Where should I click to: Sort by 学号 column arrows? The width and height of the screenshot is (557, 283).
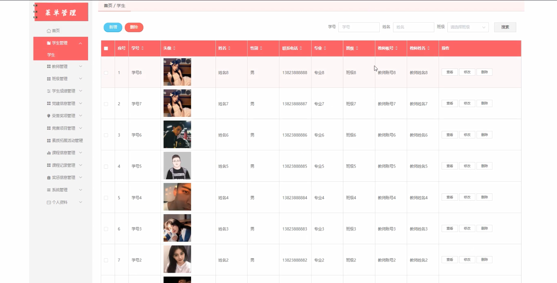click(143, 48)
